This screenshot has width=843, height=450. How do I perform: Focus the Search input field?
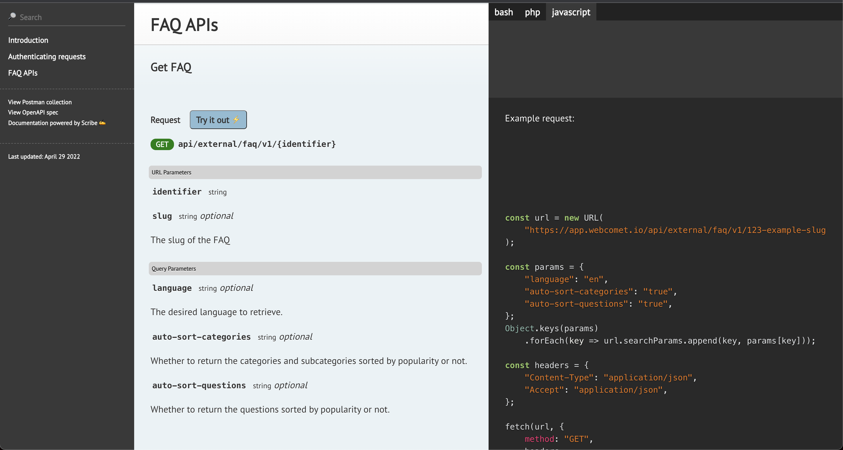click(x=67, y=17)
